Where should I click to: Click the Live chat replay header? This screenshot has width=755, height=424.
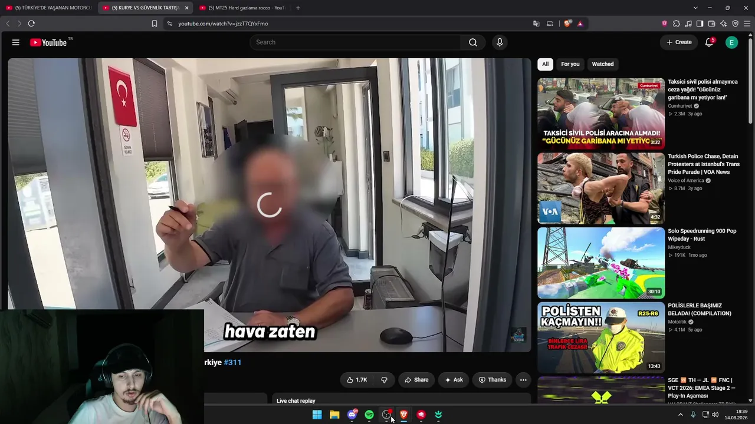click(296, 401)
